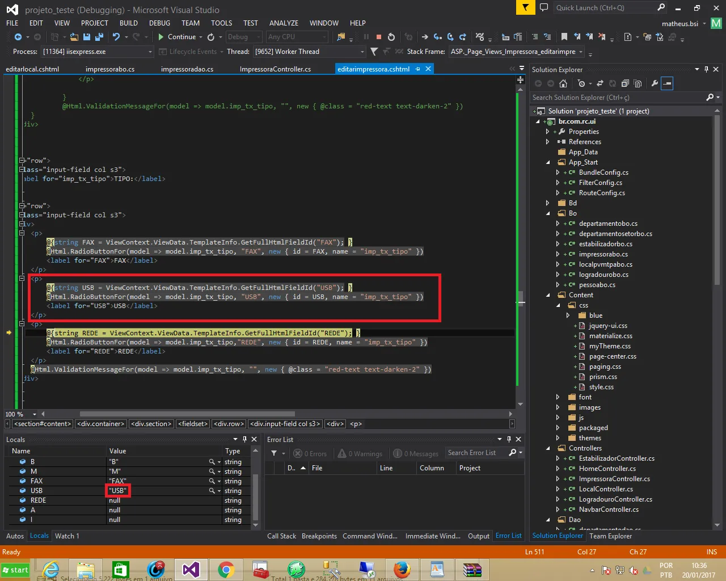Expand the Properties node in Solution Explorer
The image size is (726, 581).
point(547,132)
